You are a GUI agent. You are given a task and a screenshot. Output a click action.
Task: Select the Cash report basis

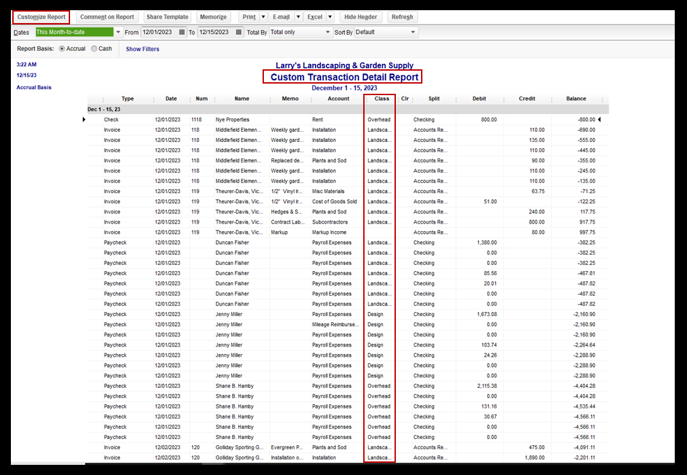[95, 49]
